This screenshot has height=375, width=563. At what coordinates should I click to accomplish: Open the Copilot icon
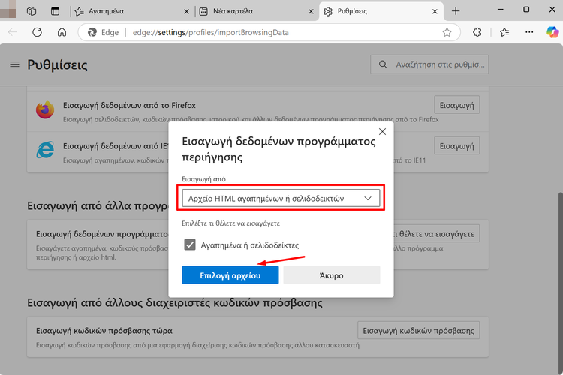552,33
